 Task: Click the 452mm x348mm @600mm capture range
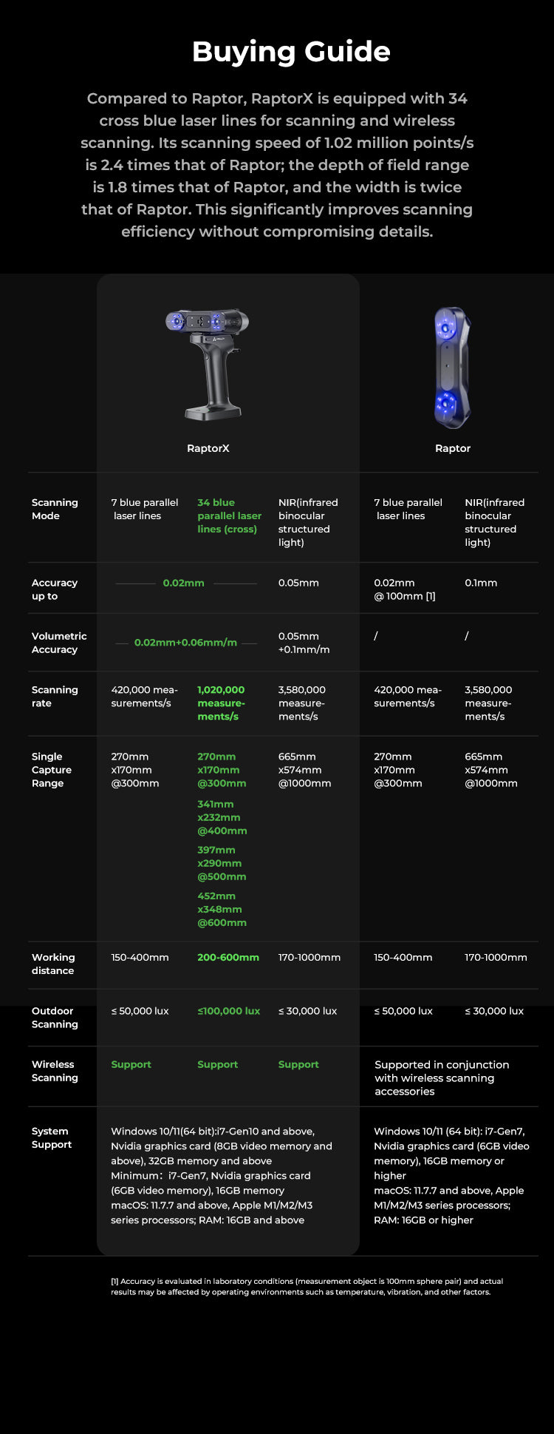(x=222, y=909)
